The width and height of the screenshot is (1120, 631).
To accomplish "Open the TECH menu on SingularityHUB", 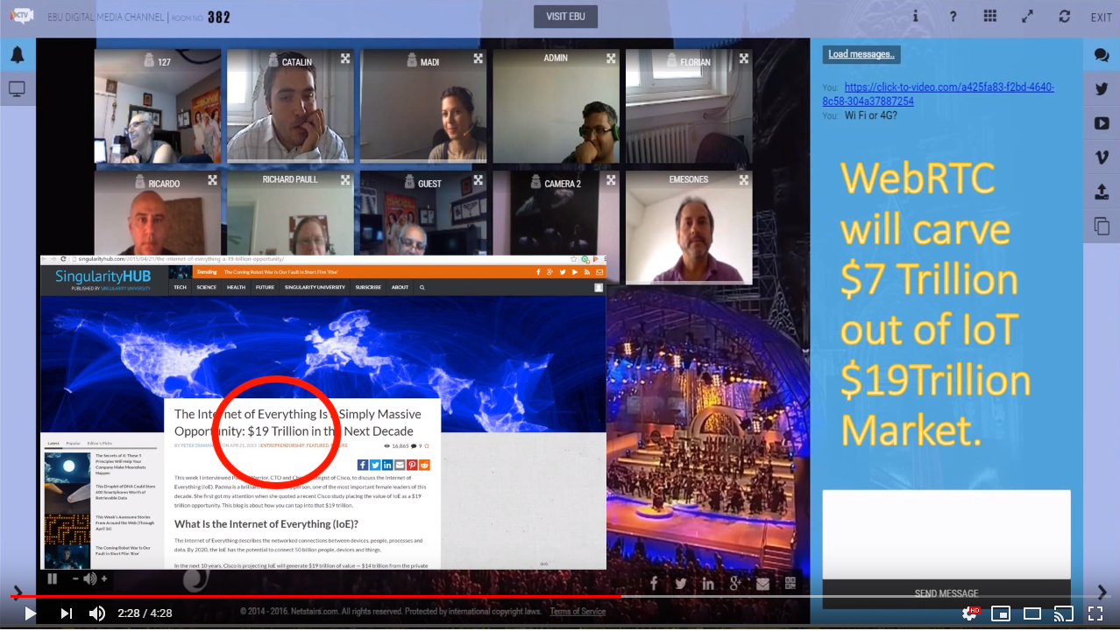I will point(180,287).
